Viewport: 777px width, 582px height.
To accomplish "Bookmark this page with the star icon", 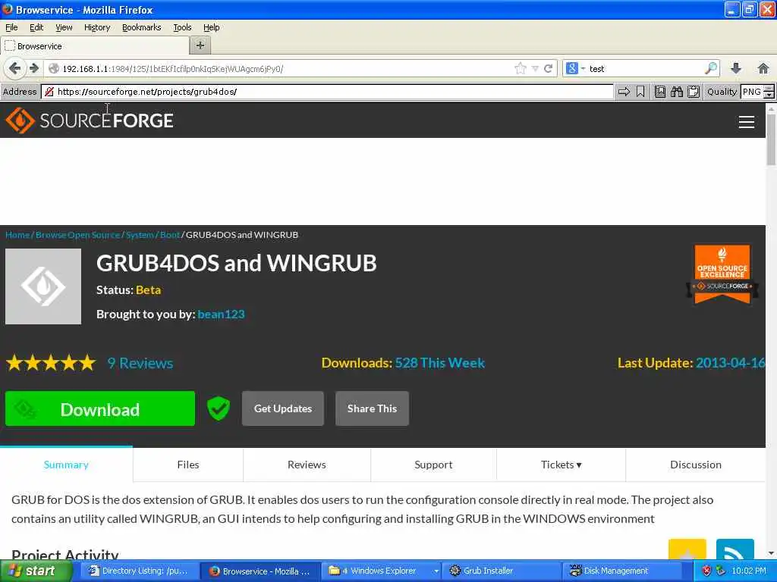I will pyautogui.click(x=521, y=68).
